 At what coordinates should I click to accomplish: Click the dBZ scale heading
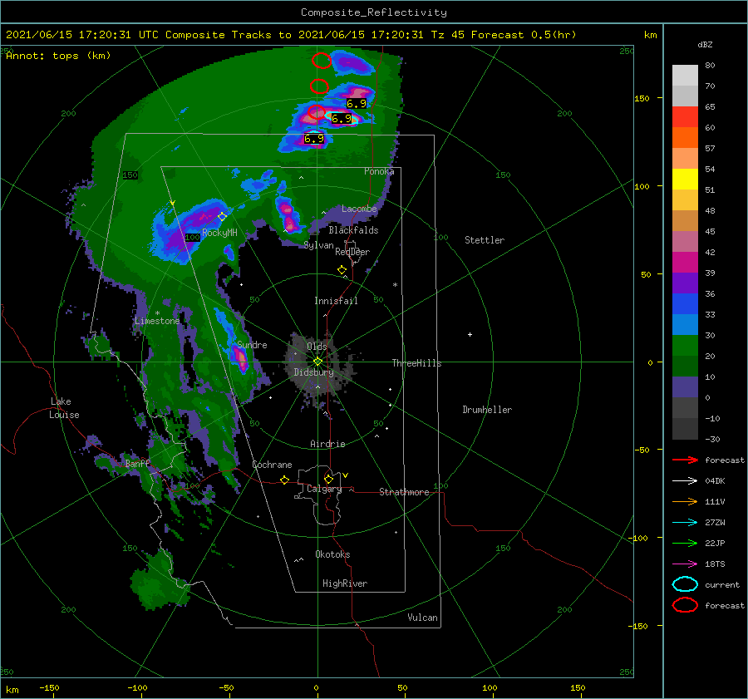[x=705, y=44]
